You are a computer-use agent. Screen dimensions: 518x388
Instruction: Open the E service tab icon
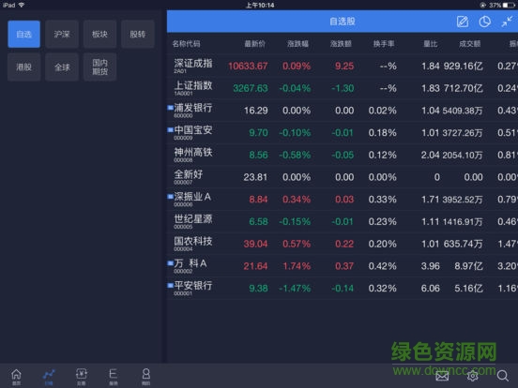click(x=113, y=377)
